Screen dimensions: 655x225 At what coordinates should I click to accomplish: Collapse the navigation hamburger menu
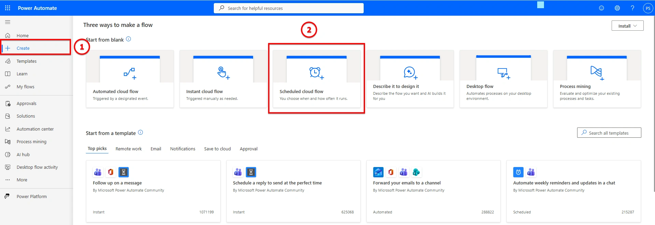click(x=8, y=22)
